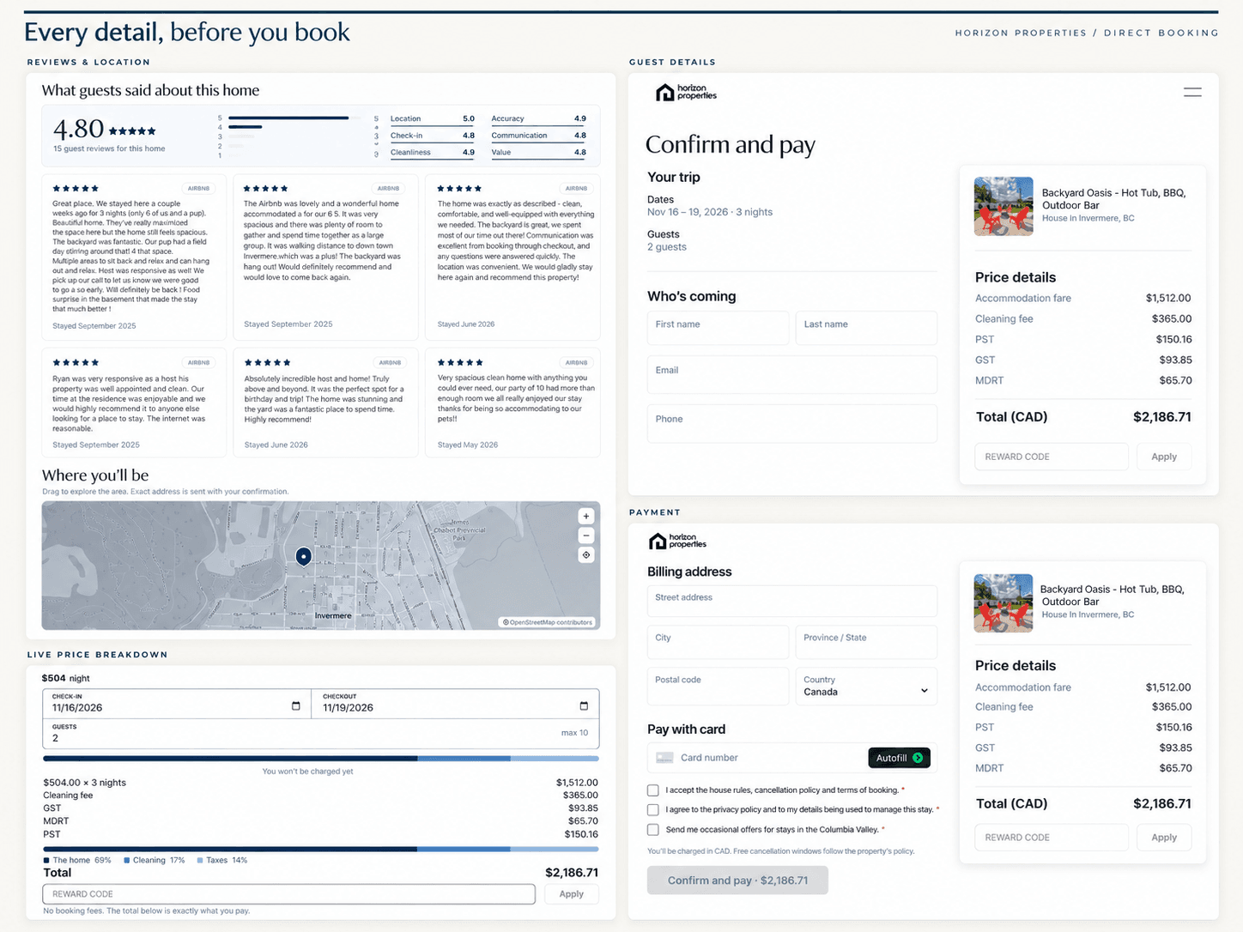Image resolution: width=1243 pixels, height=932 pixels.
Task: Click the Province / State field
Action: click(866, 642)
